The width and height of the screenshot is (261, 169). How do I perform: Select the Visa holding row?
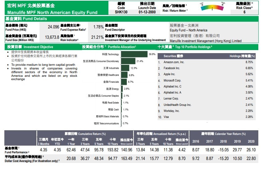206,117
